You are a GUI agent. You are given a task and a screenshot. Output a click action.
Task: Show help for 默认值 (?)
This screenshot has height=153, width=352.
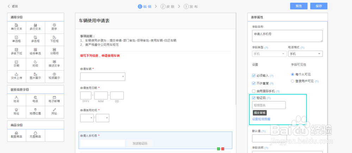pyautogui.click(x=264, y=131)
